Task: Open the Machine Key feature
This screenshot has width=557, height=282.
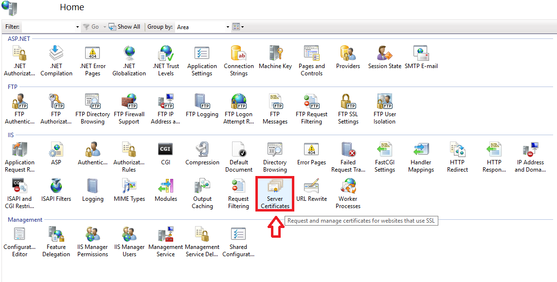Action: tap(275, 57)
